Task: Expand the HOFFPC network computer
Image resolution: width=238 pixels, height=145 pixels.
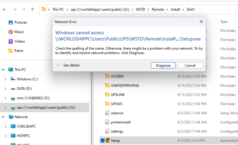Action: tap(5, 136)
